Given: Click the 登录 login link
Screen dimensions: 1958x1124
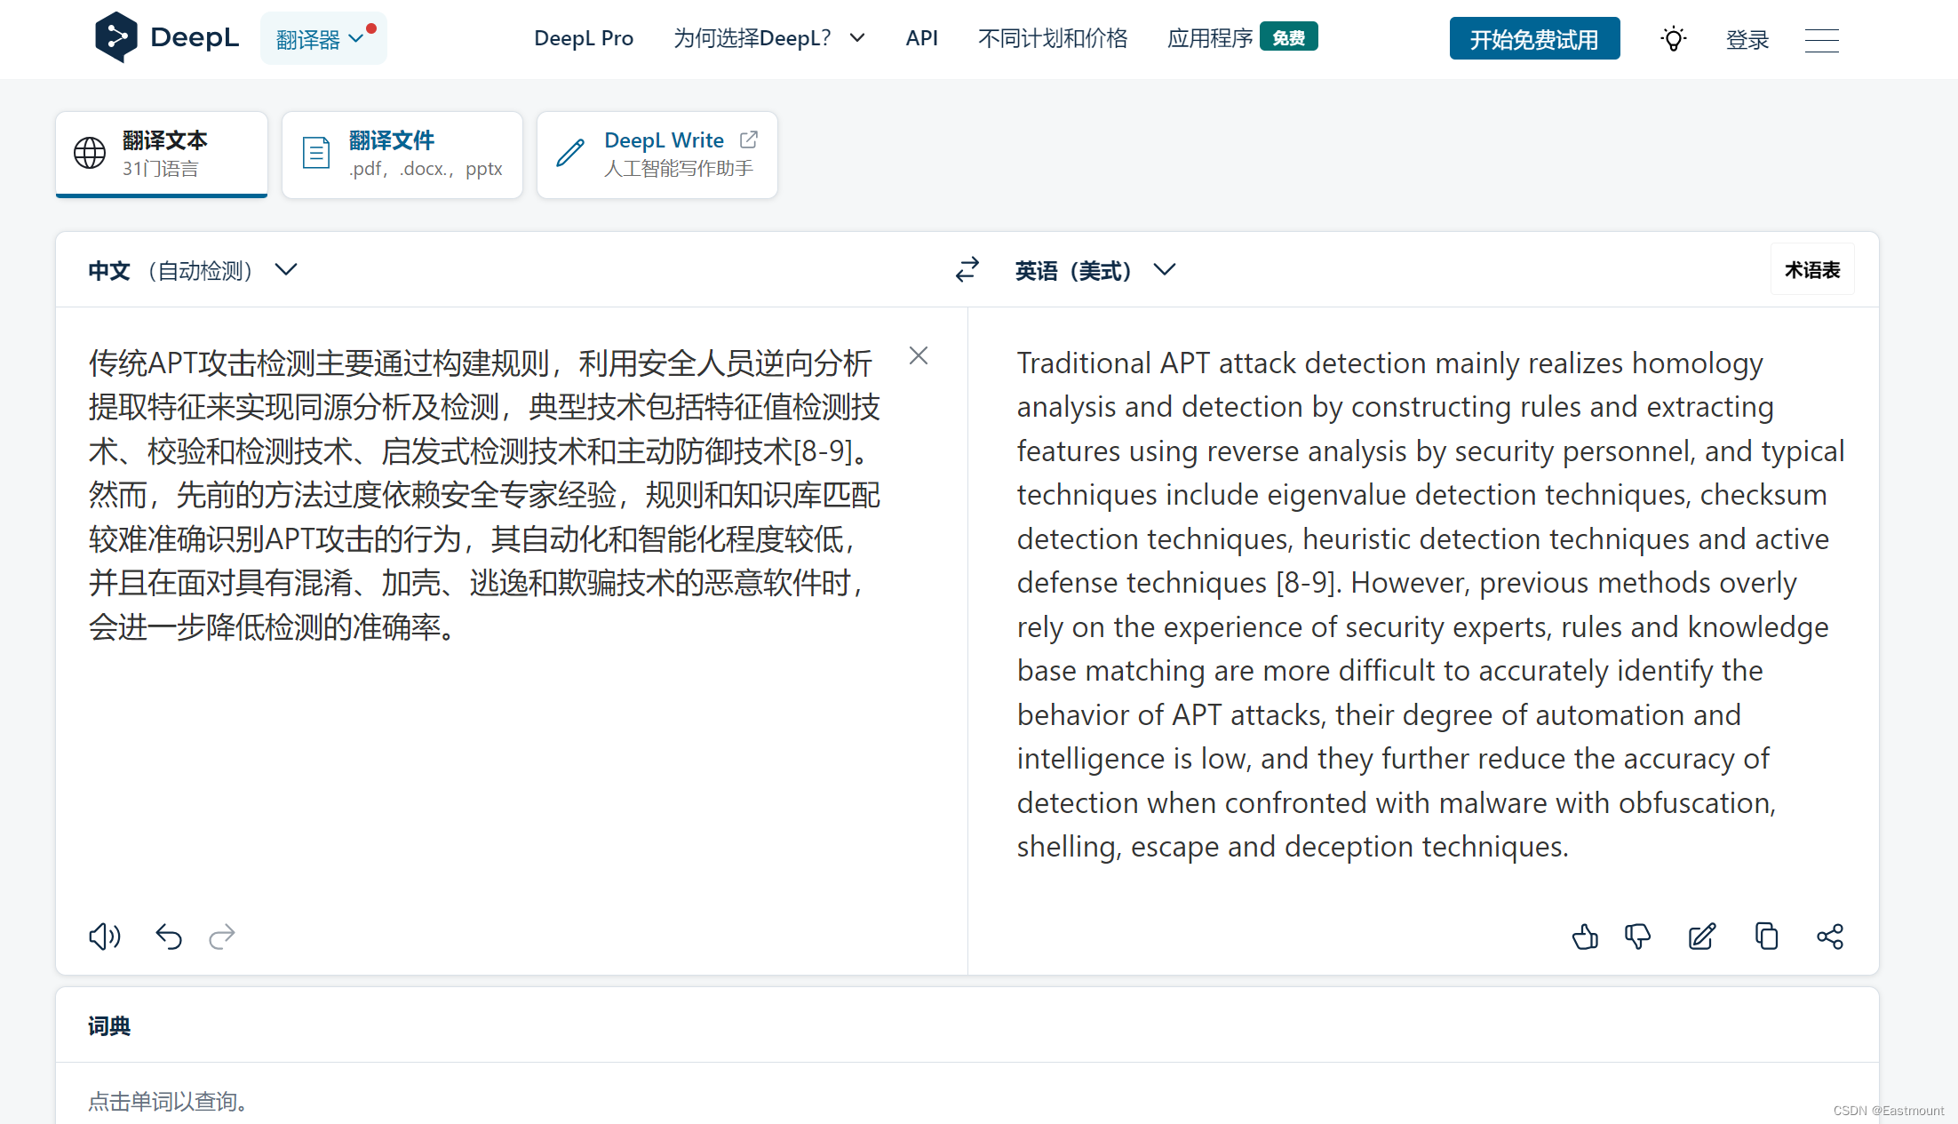Looking at the screenshot, I should point(1747,40).
